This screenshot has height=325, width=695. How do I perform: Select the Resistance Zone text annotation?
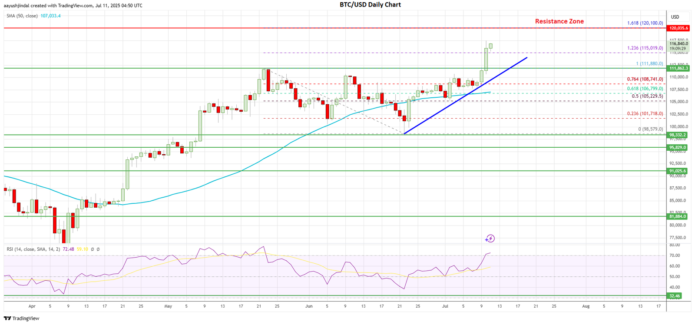tap(559, 21)
